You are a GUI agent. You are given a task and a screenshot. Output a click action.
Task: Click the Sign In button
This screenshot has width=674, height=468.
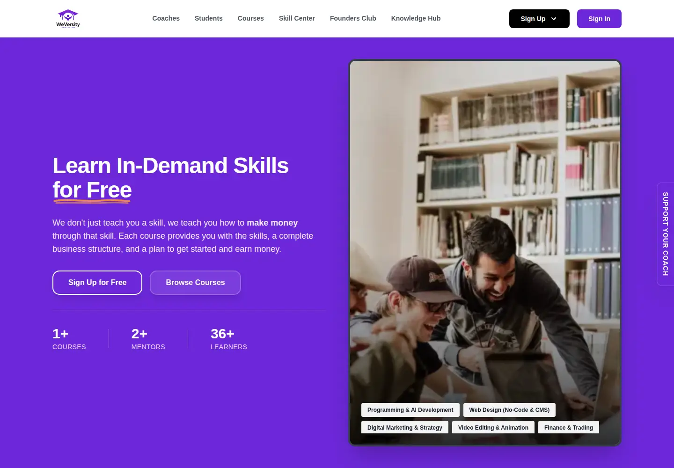[599, 19]
